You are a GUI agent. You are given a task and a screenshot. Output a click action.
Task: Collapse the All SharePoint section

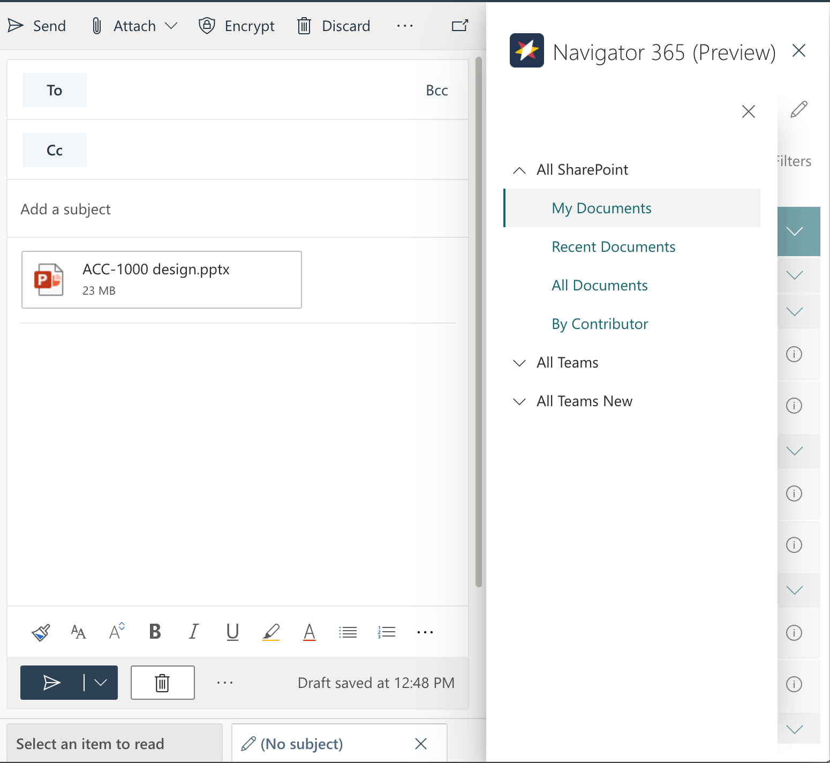[519, 170]
